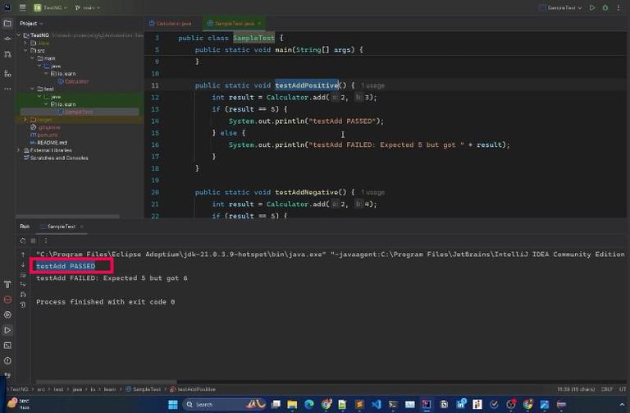Toggle the Project tool window icon
630x413 pixels.
click(x=7, y=23)
